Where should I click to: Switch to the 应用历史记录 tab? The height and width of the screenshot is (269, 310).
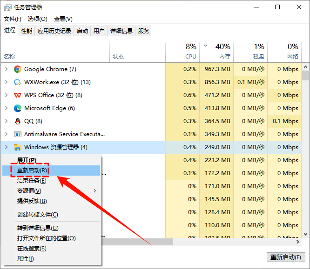[x=54, y=31]
